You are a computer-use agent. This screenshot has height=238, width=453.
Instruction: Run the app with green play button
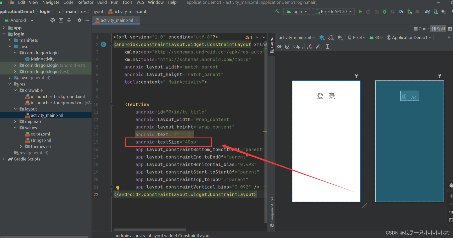[x=360, y=11]
